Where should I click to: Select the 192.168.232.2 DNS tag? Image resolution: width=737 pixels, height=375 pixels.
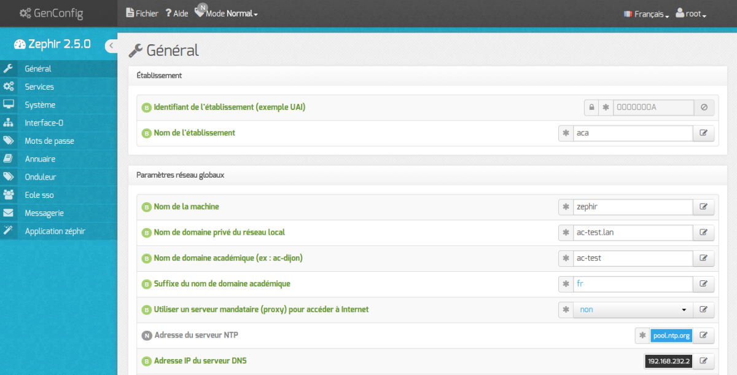[x=669, y=361]
